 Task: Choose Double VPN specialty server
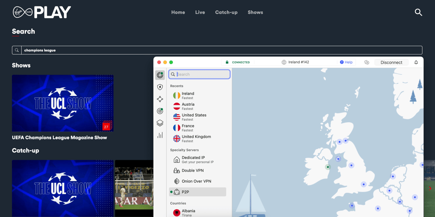198,170
